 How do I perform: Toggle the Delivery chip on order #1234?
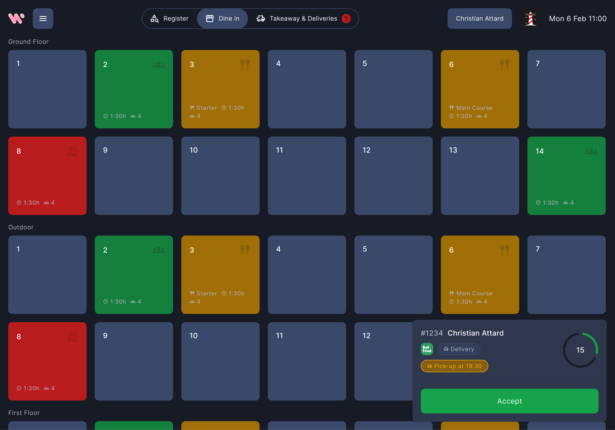tap(458, 349)
